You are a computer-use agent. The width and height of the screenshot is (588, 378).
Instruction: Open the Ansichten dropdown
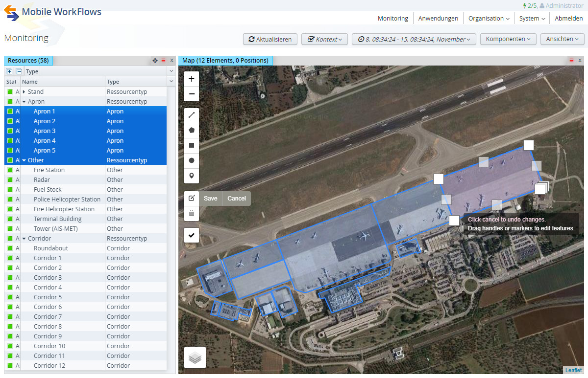[x=562, y=39]
